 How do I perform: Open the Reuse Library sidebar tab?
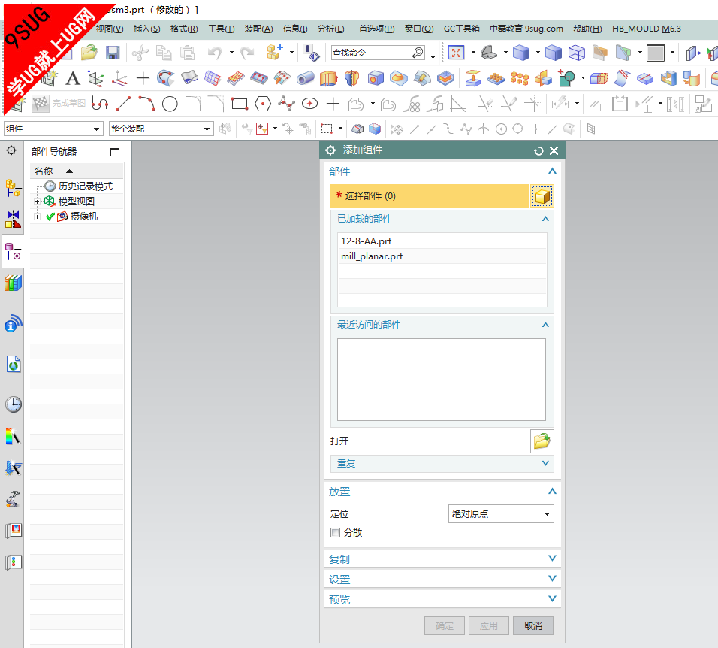(x=14, y=283)
